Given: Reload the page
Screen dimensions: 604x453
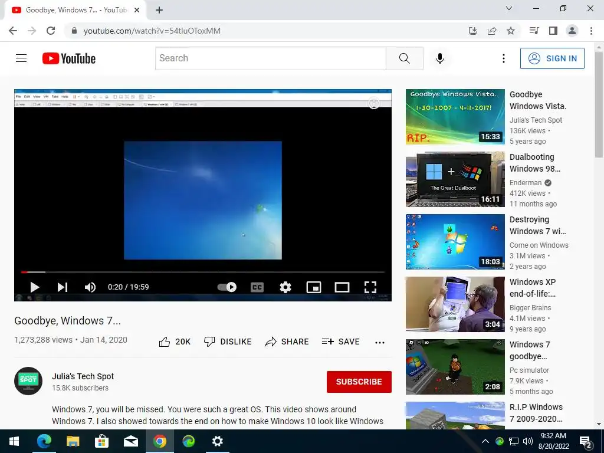Looking at the screenshot, I should (x=51, y=31).
